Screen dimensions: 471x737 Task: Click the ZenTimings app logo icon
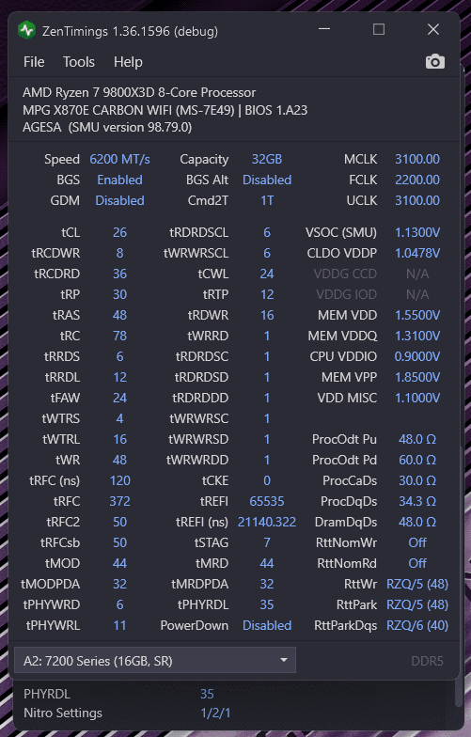coord(26,30)
